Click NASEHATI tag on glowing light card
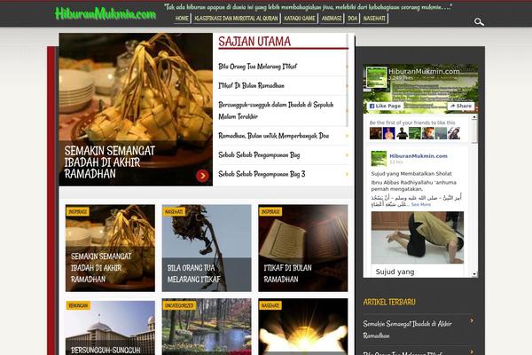The width and height of the screenshot is (532, 355). pos(270,305)
